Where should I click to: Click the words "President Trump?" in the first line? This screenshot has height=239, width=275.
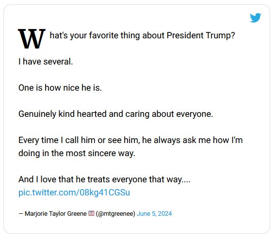(x=201, y=35)
